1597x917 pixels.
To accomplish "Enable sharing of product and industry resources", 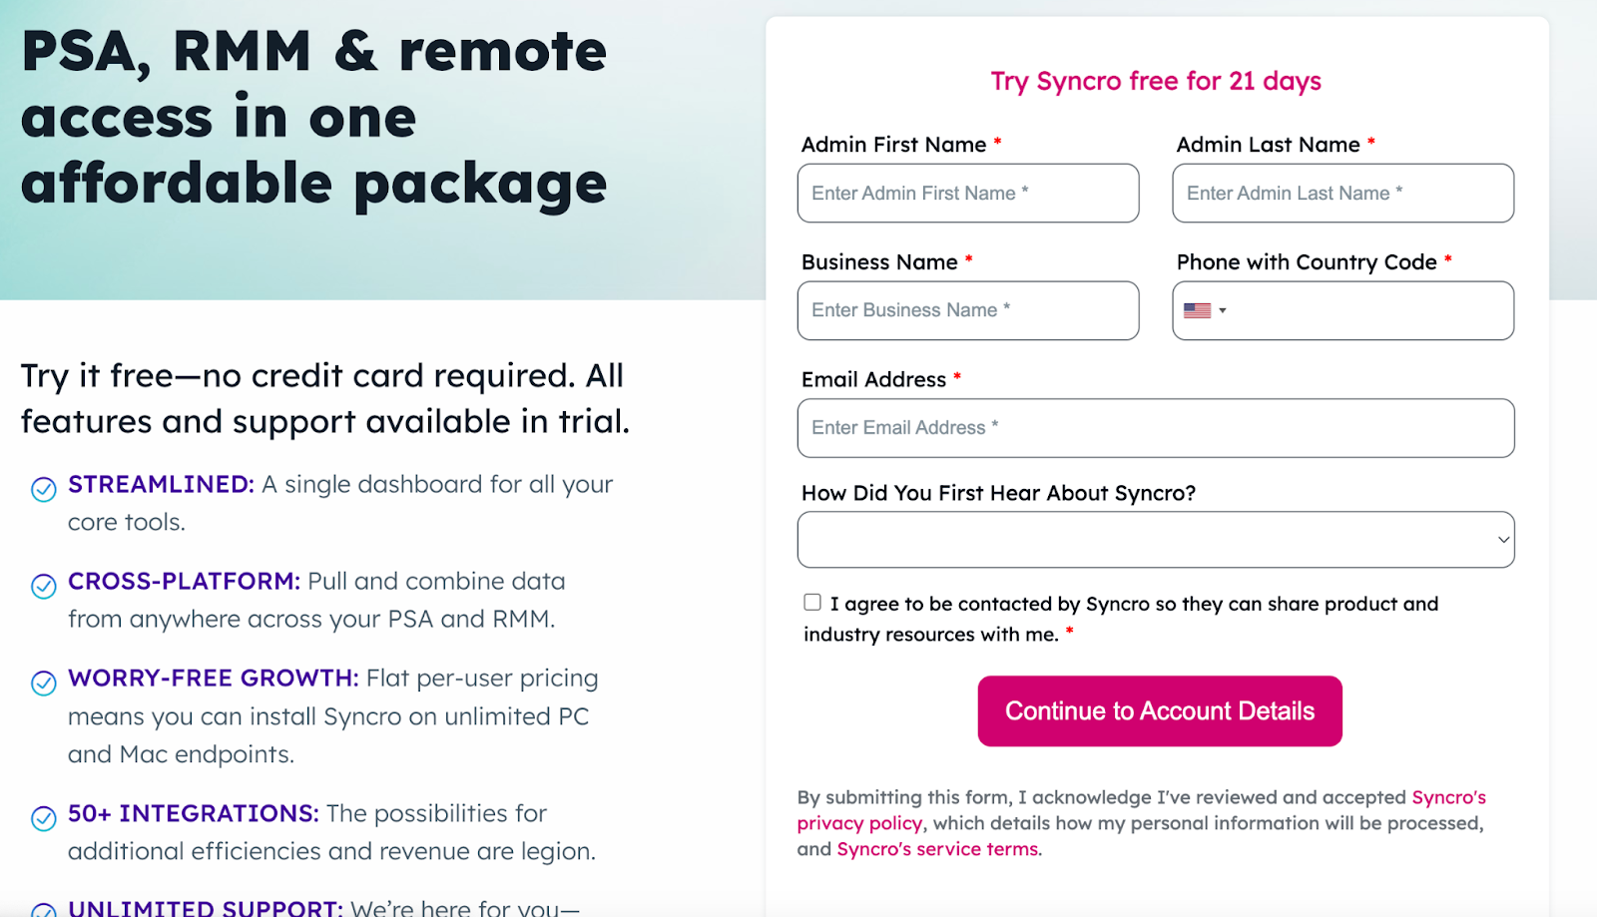I will point(812,601).
